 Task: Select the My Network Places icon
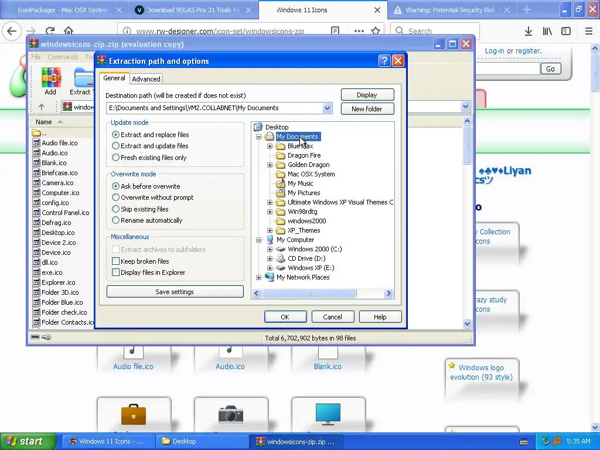click(270, 277)
